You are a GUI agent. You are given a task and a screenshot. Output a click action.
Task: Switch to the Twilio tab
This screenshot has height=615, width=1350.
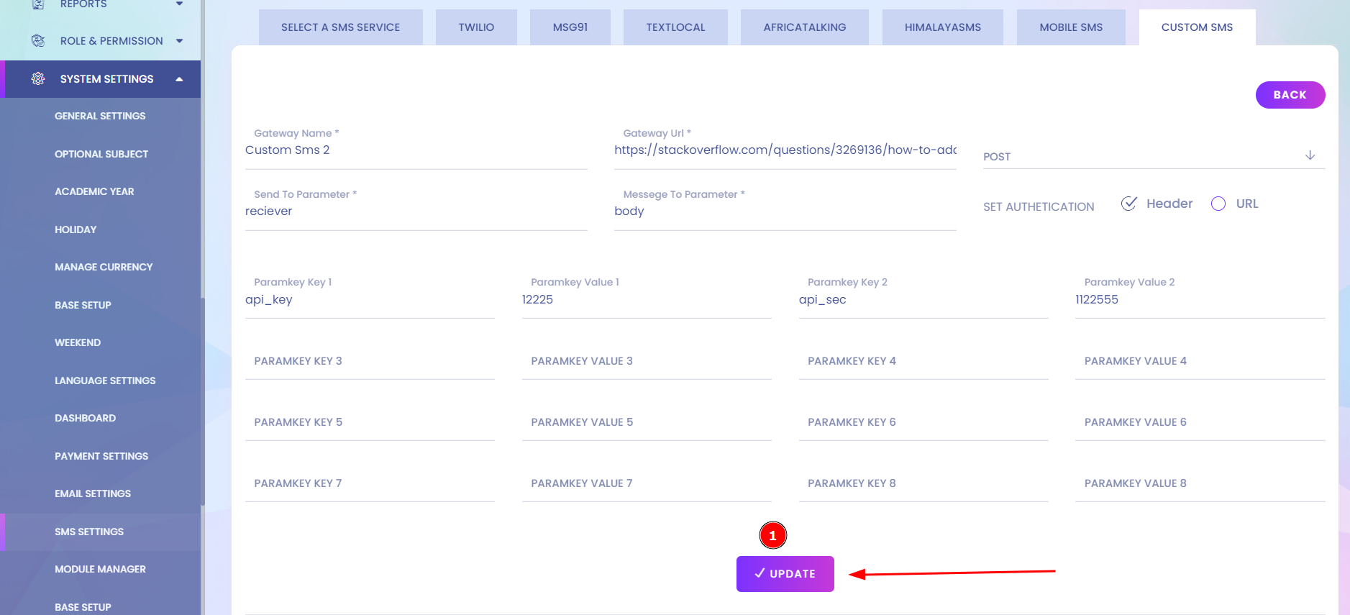476,27
